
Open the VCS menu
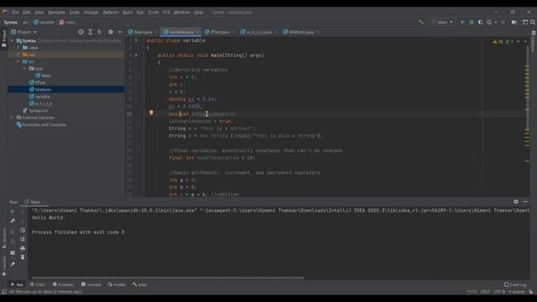click(166, 13)
